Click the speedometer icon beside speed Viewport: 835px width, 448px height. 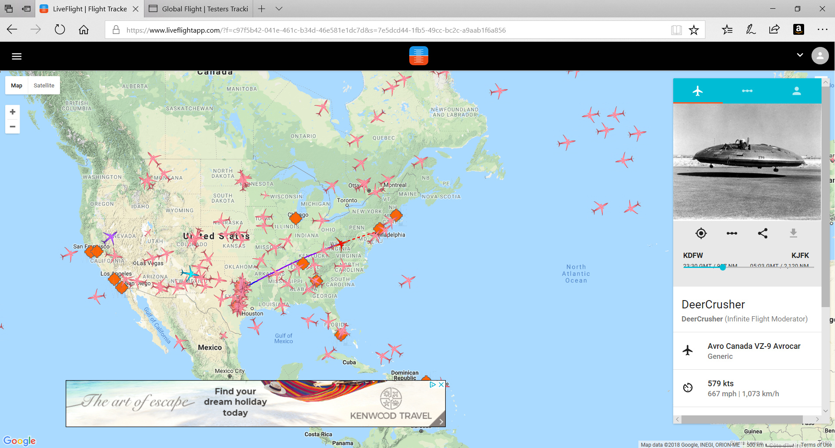pyautogui.click(x=688, y=388)
